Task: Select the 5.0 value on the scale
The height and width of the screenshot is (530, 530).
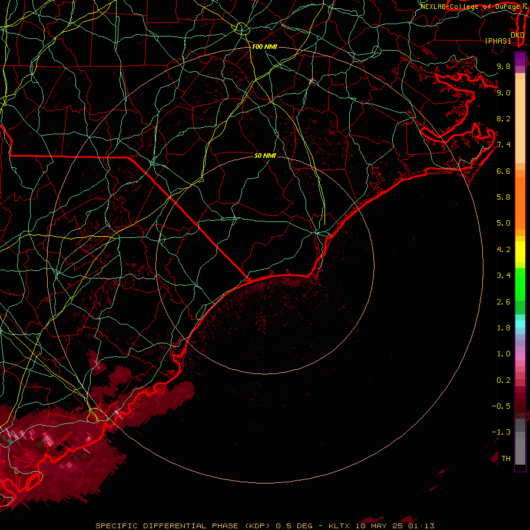Action: (x=503, y=223)
